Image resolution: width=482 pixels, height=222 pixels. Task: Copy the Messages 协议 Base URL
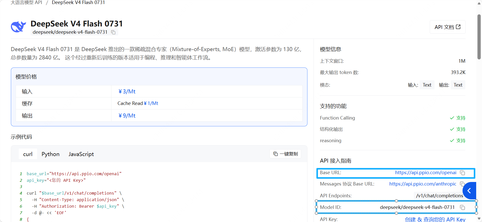[462, 184]
